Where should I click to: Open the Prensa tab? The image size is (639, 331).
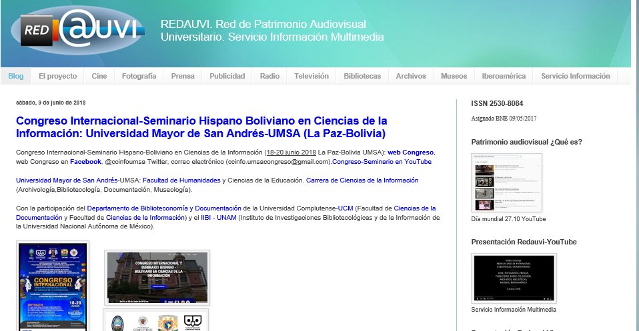pos(183,76)
